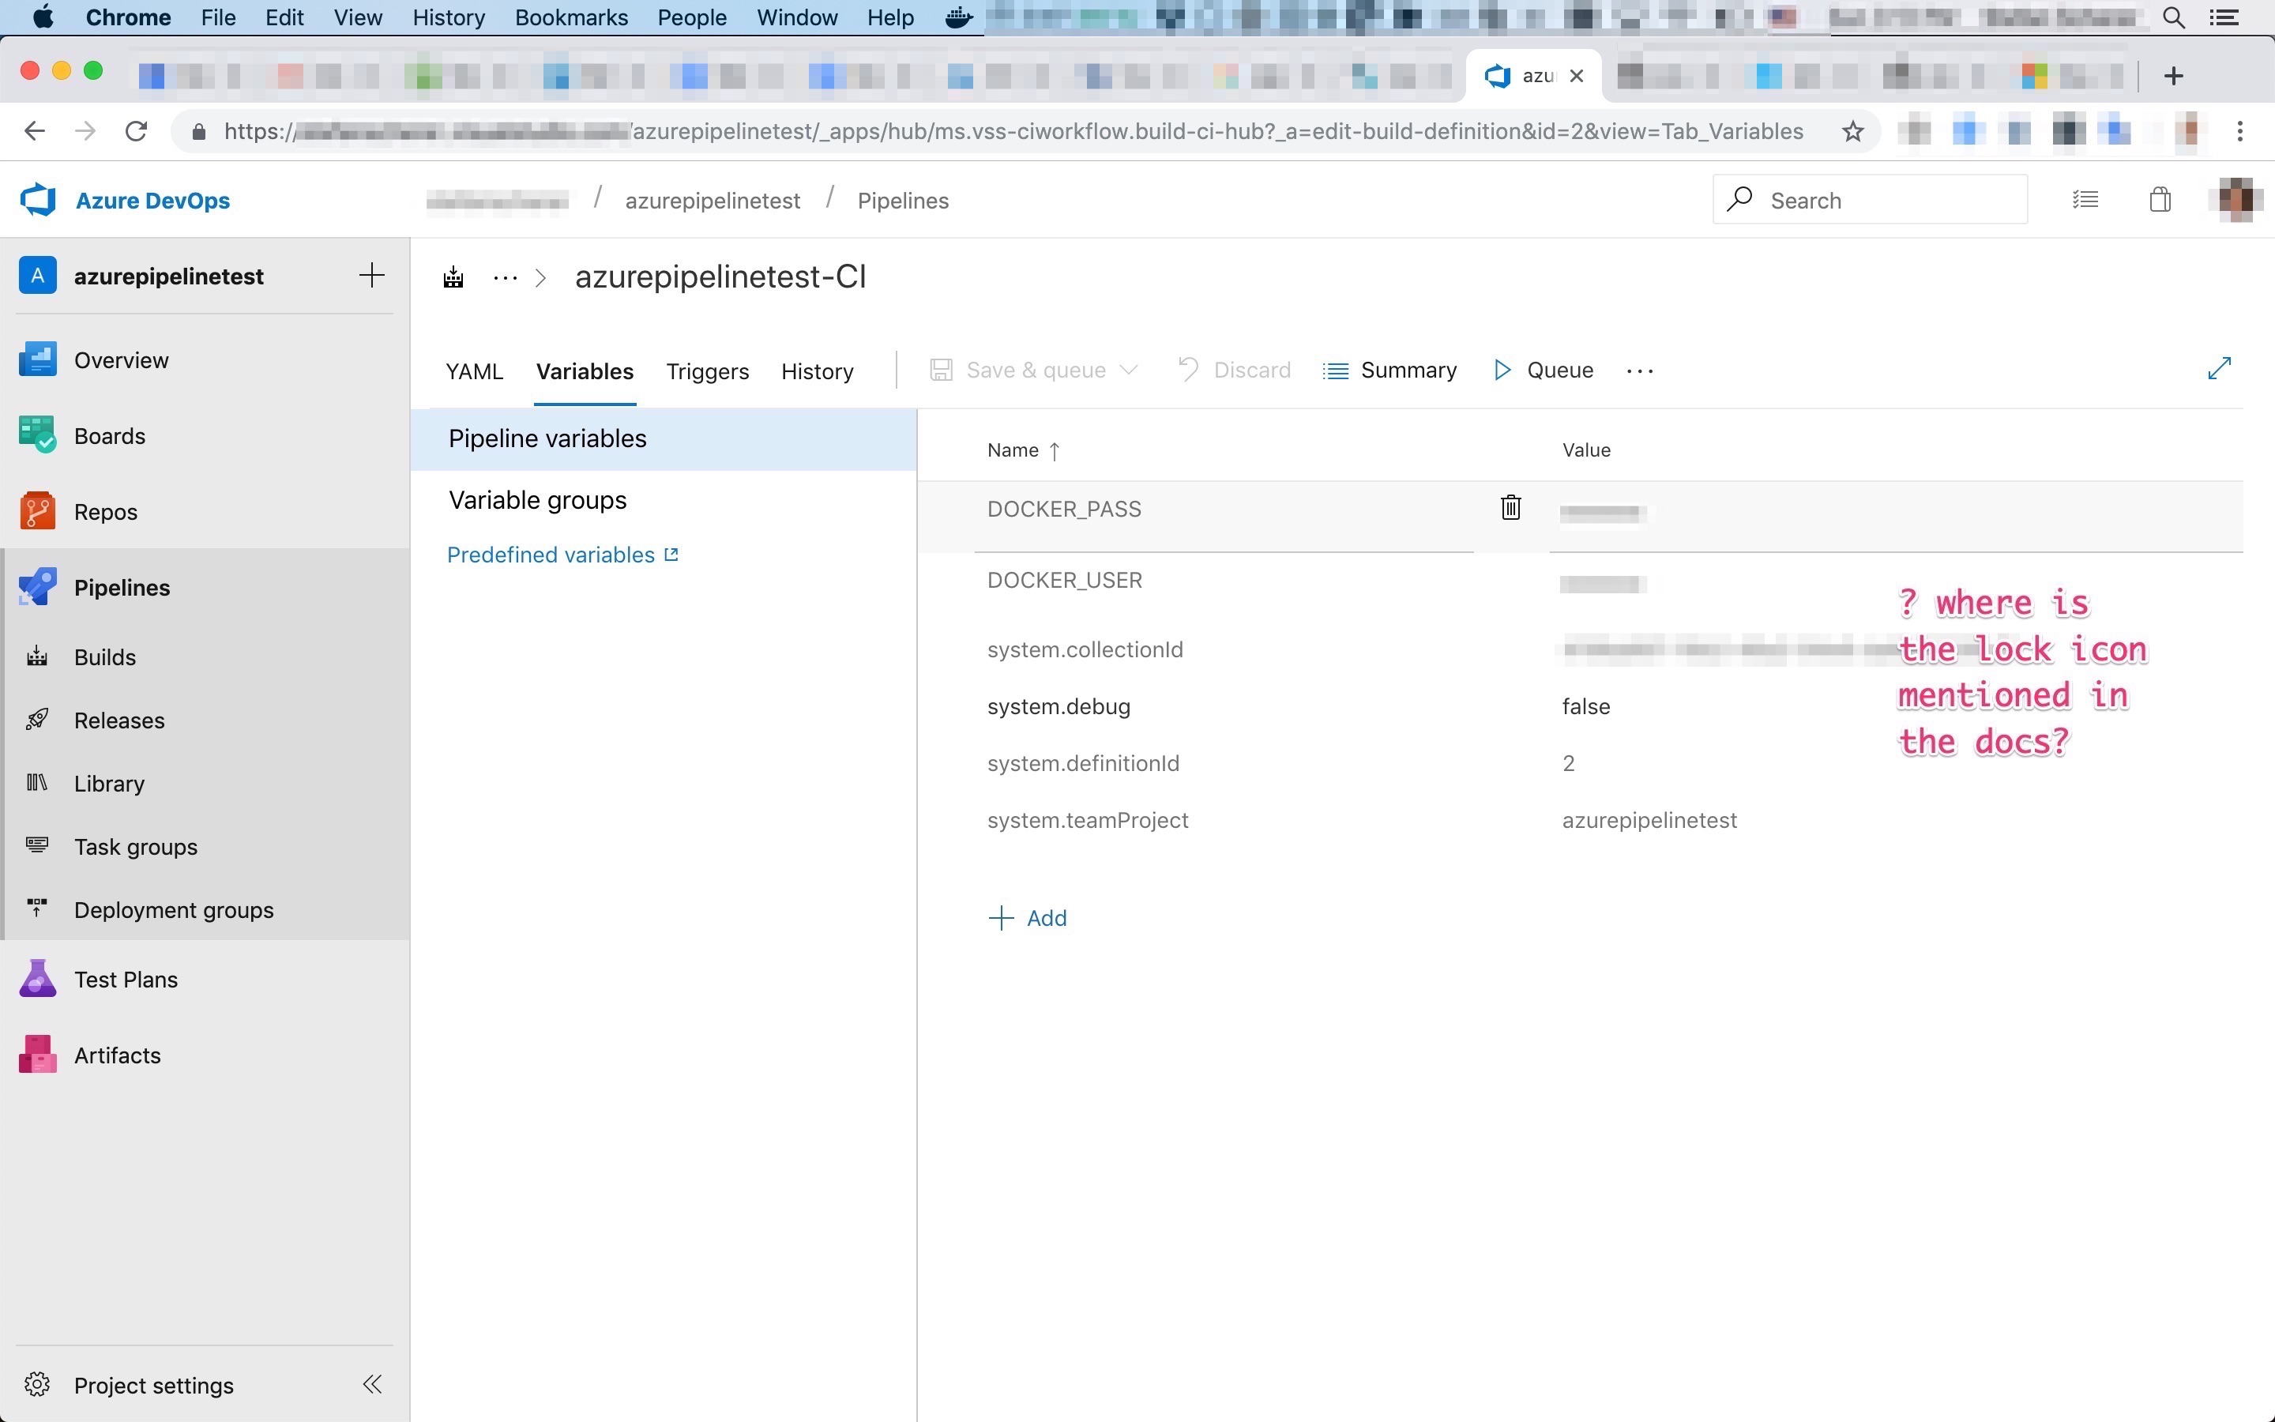Click the Value column header
Screen dimensions: 2275x1422
click(1586, 450)
